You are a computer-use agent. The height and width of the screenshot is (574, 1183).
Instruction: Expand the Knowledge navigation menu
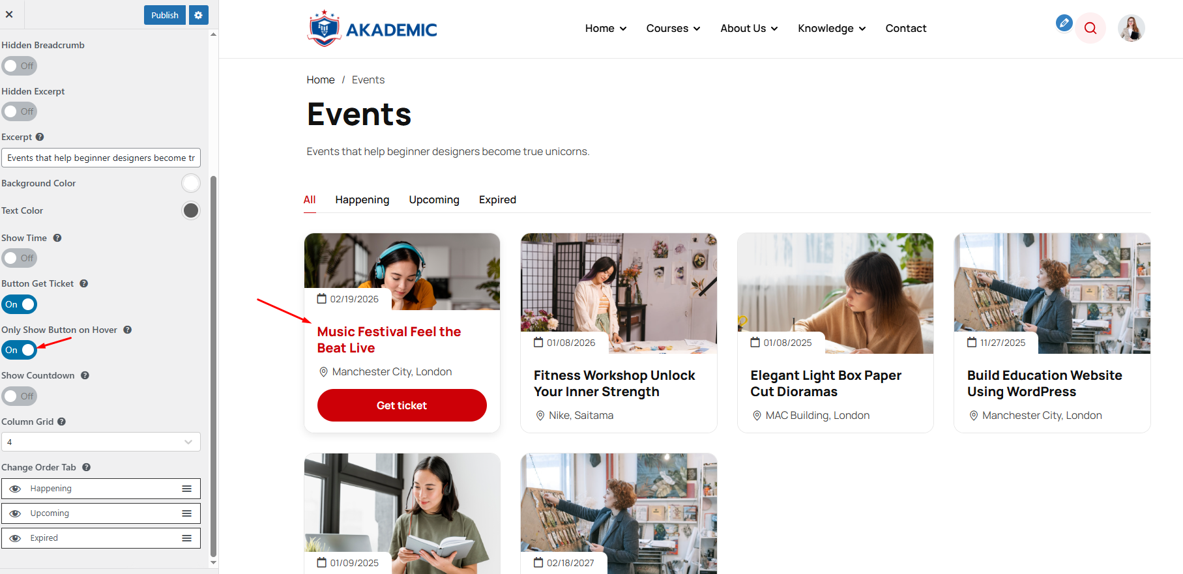click(832, 28)
